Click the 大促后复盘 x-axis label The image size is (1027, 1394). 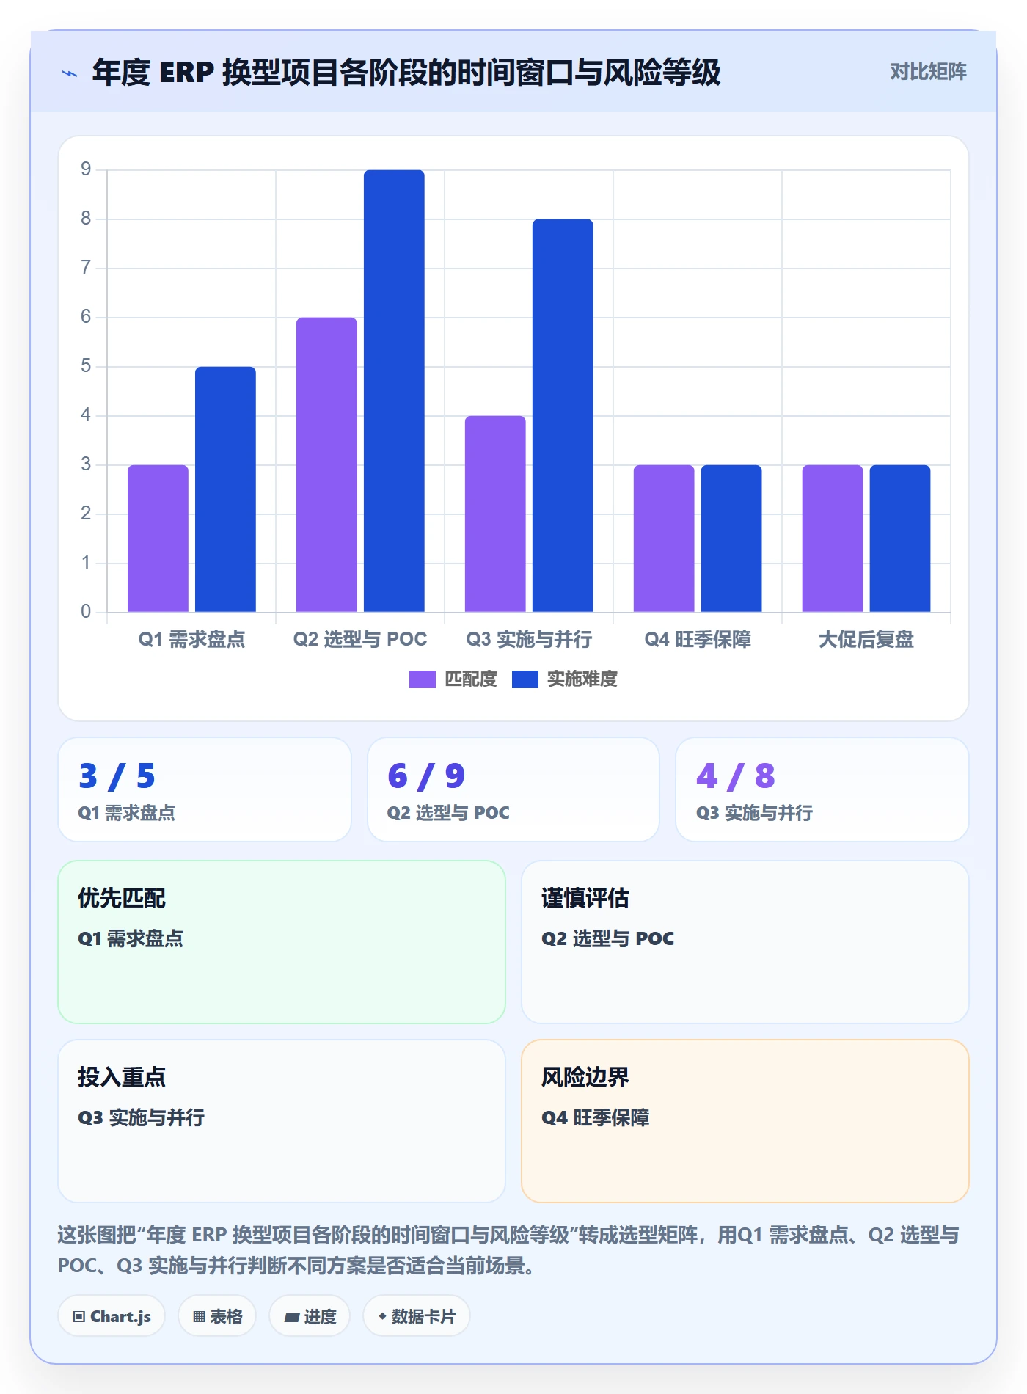[866, 639]
